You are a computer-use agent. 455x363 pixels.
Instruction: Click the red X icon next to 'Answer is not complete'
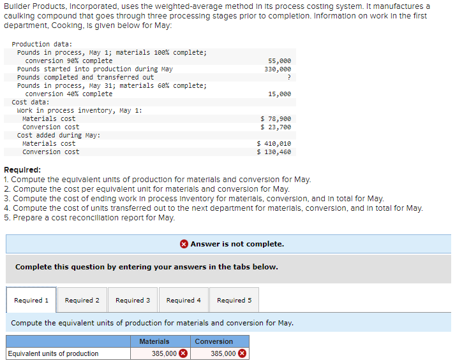click(184, 244)
